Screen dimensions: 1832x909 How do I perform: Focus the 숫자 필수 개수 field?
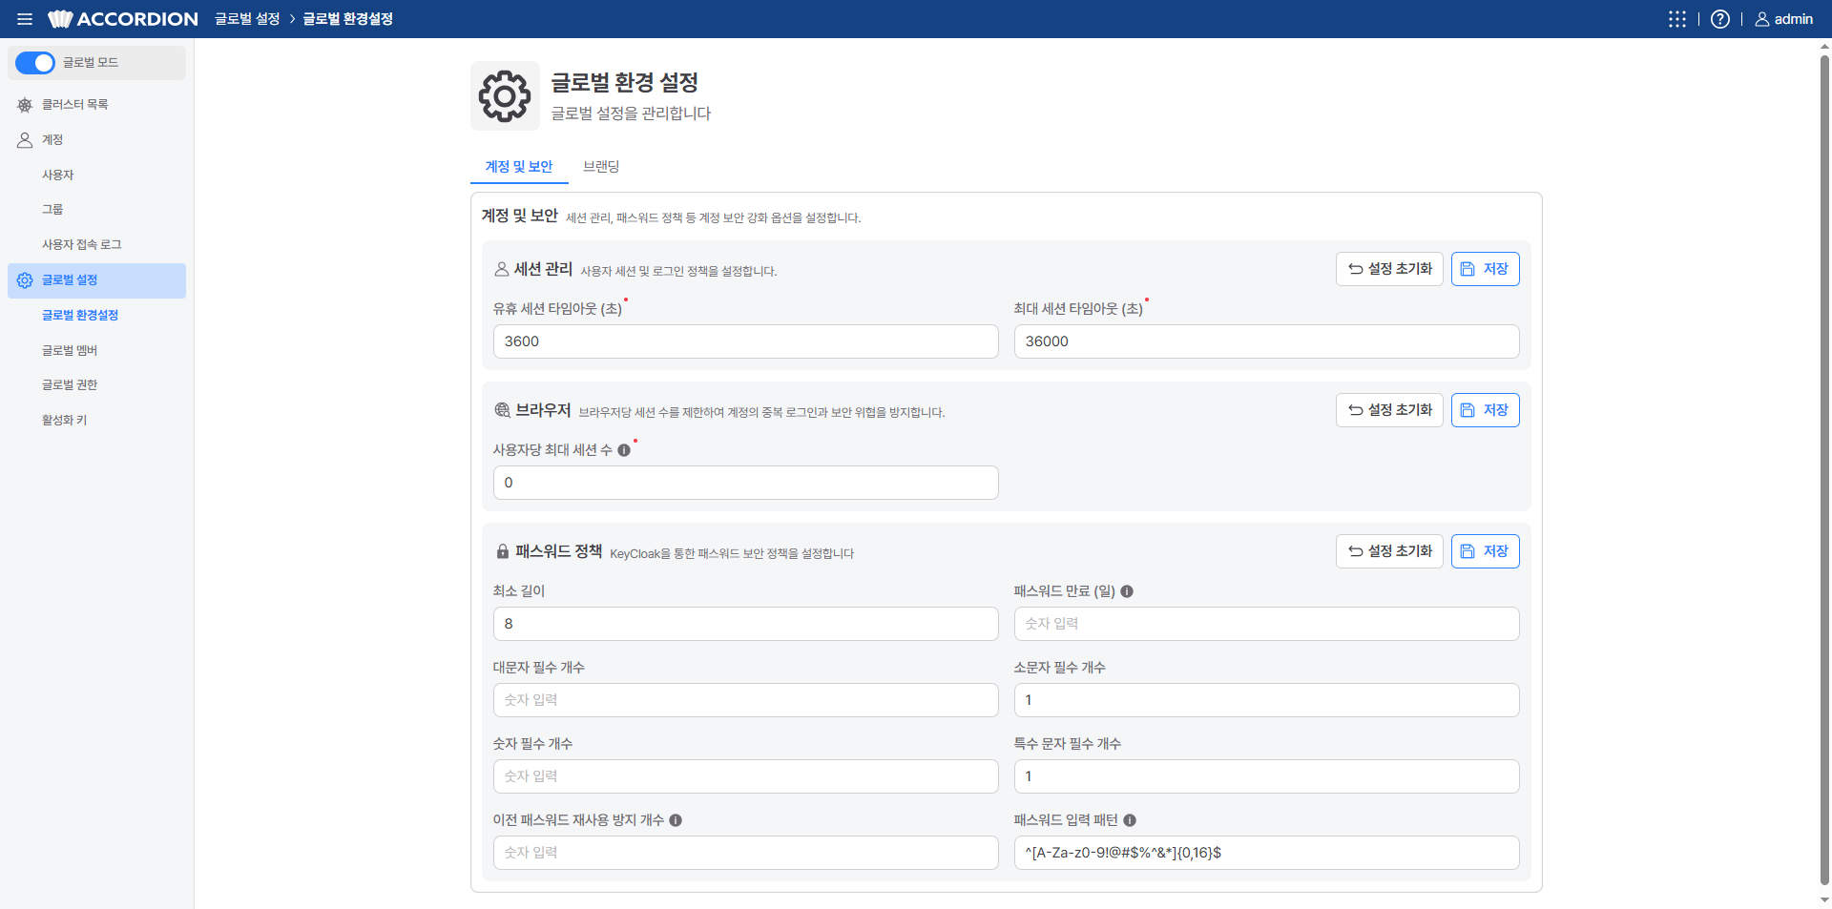[746, 776]
